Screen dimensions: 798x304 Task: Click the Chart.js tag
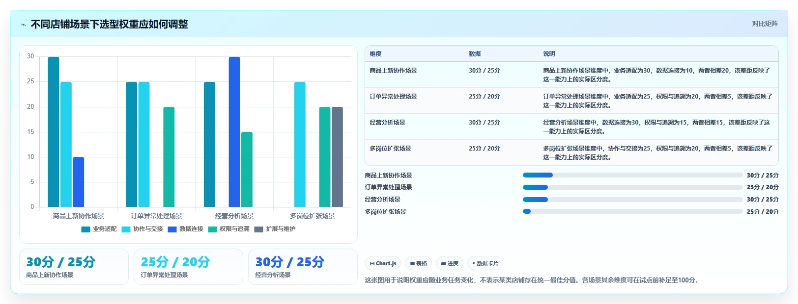[x=383, y=263]
